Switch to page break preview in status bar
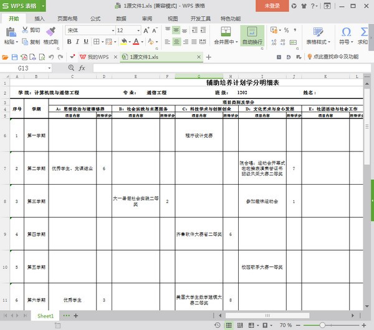Image resolution: width=374 pixels, height=330 pixels. (240, 325)
